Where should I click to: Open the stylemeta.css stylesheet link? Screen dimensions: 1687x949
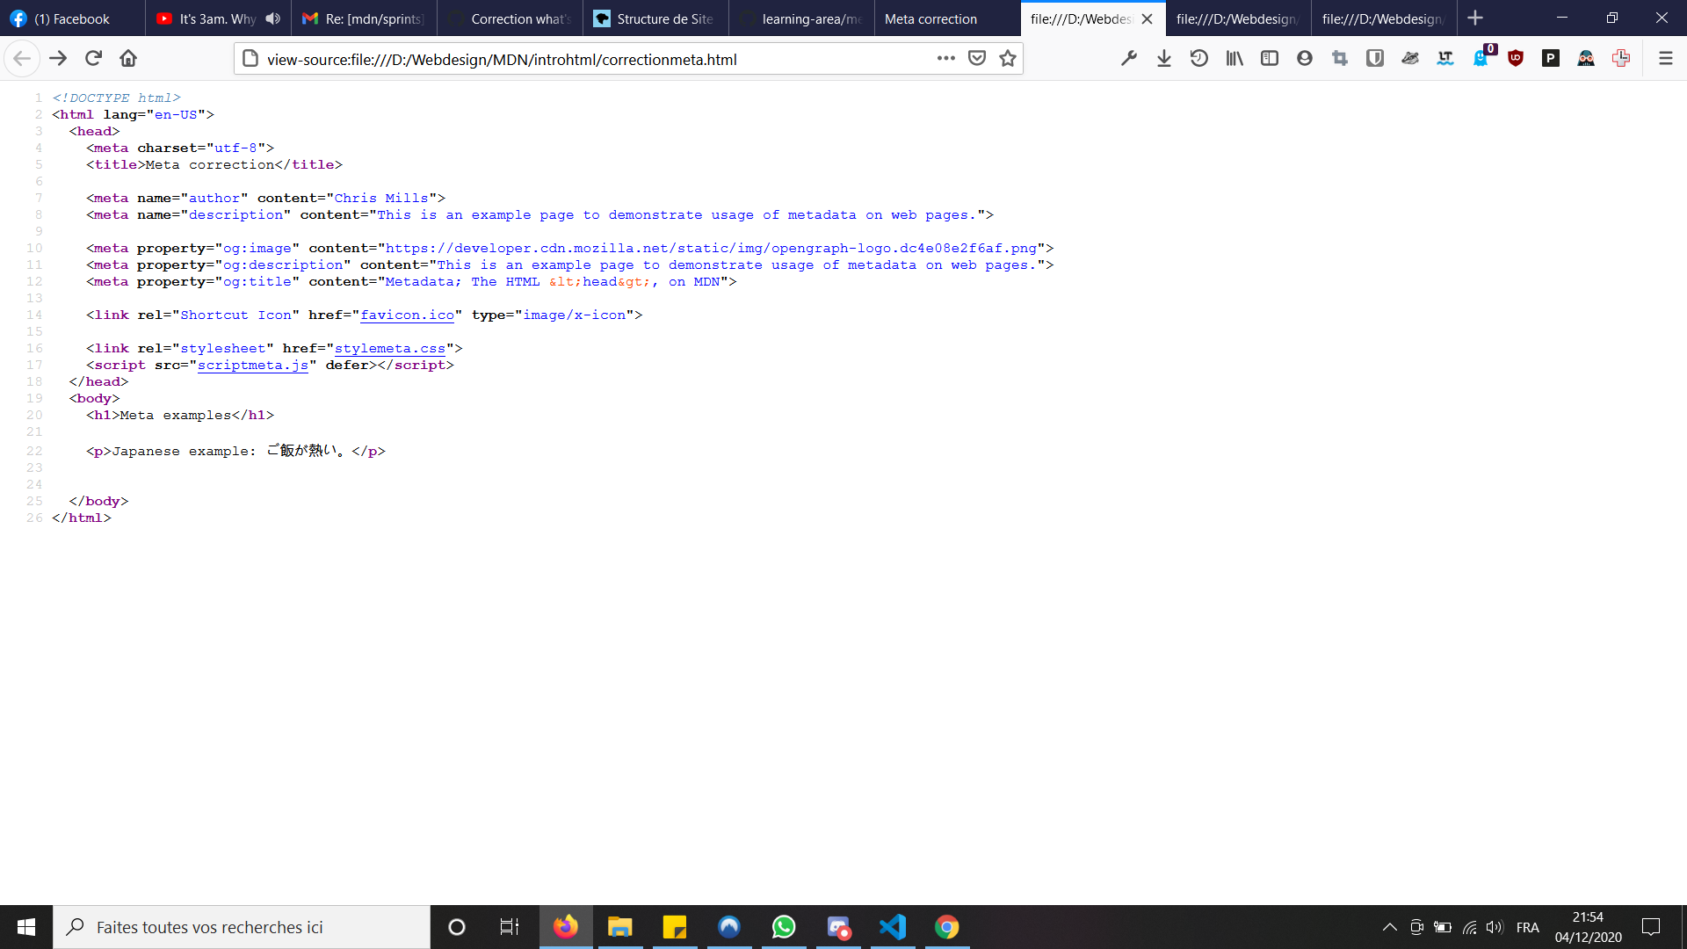(x=388, y=348)
